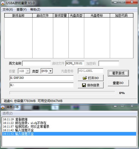Click the 0% progress bar
This screenshot has width=139, height=149.
[x=62, y=93]
